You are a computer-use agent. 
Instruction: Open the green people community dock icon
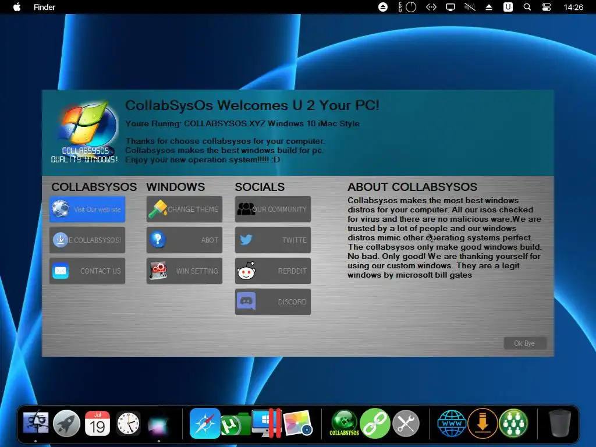coord(513,423)
